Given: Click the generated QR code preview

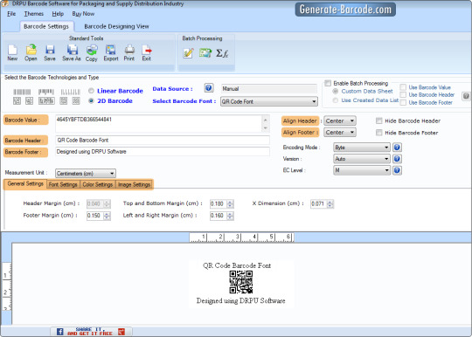Looking at the screenshot, I should coord(241,282).
